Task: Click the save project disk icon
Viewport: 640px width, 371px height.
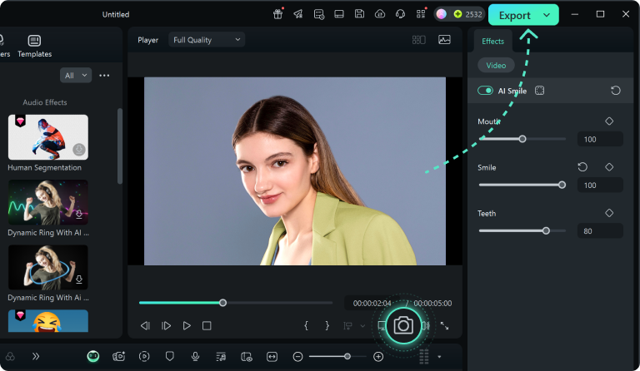Action: pyautogui.click(x=359, y=14)
